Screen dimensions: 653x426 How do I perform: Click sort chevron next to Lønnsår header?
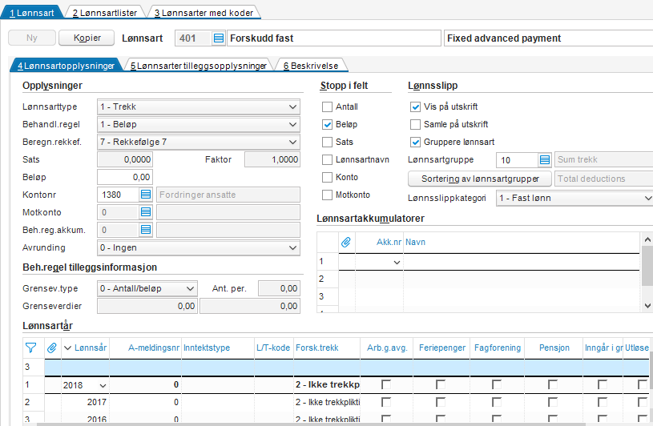[x=67, y=348]
